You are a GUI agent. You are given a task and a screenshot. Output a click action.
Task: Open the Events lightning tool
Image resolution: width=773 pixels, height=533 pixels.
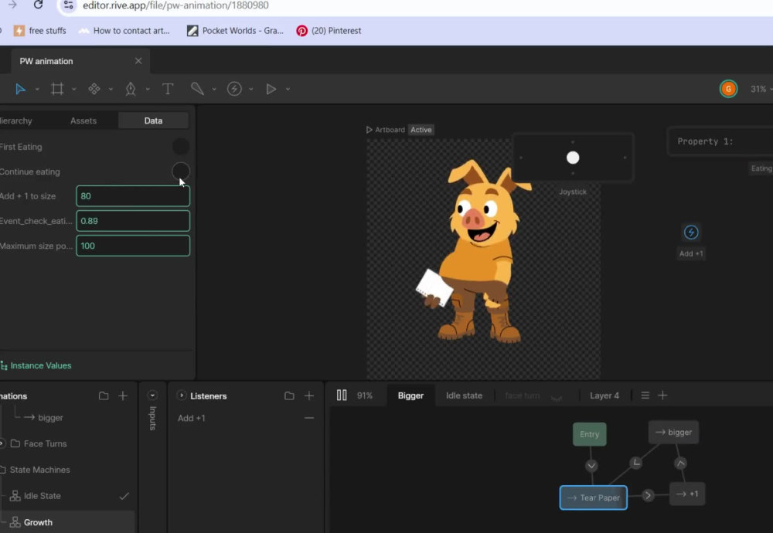pyautogui.click(x=234, y=89)
